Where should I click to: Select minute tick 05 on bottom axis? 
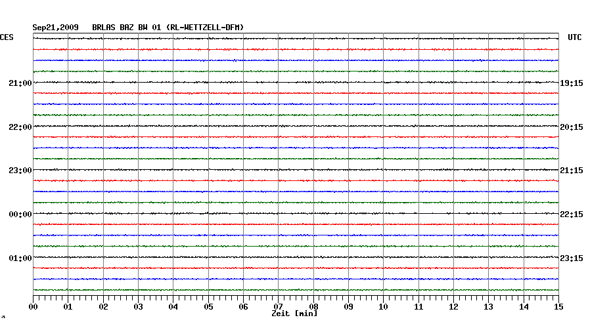(208, 306)
